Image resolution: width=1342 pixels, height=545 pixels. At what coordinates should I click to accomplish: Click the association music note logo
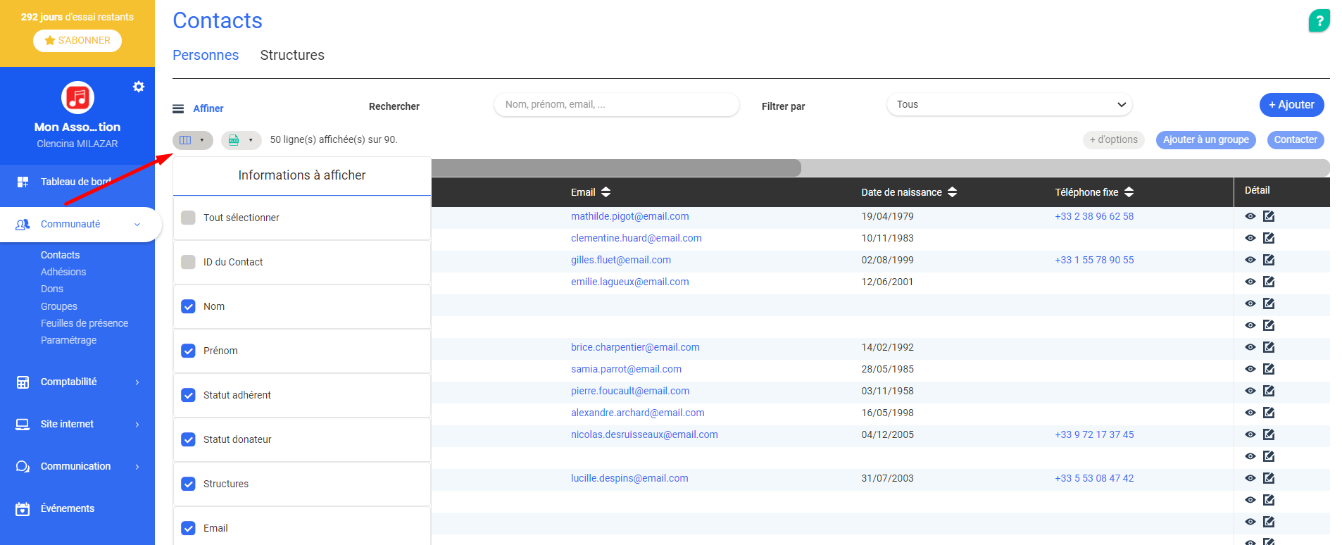click(x=77, y=98)
